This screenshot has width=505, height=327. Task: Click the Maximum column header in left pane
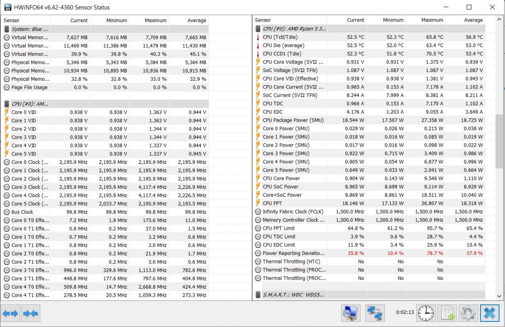tap(149, 20)
